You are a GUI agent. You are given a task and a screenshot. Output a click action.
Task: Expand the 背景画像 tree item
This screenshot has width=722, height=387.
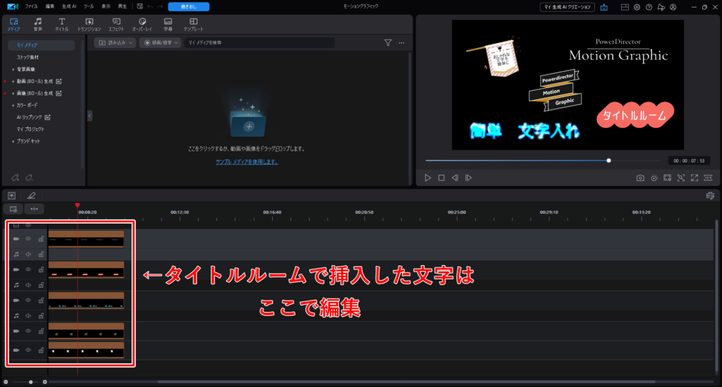coord(13,69)
